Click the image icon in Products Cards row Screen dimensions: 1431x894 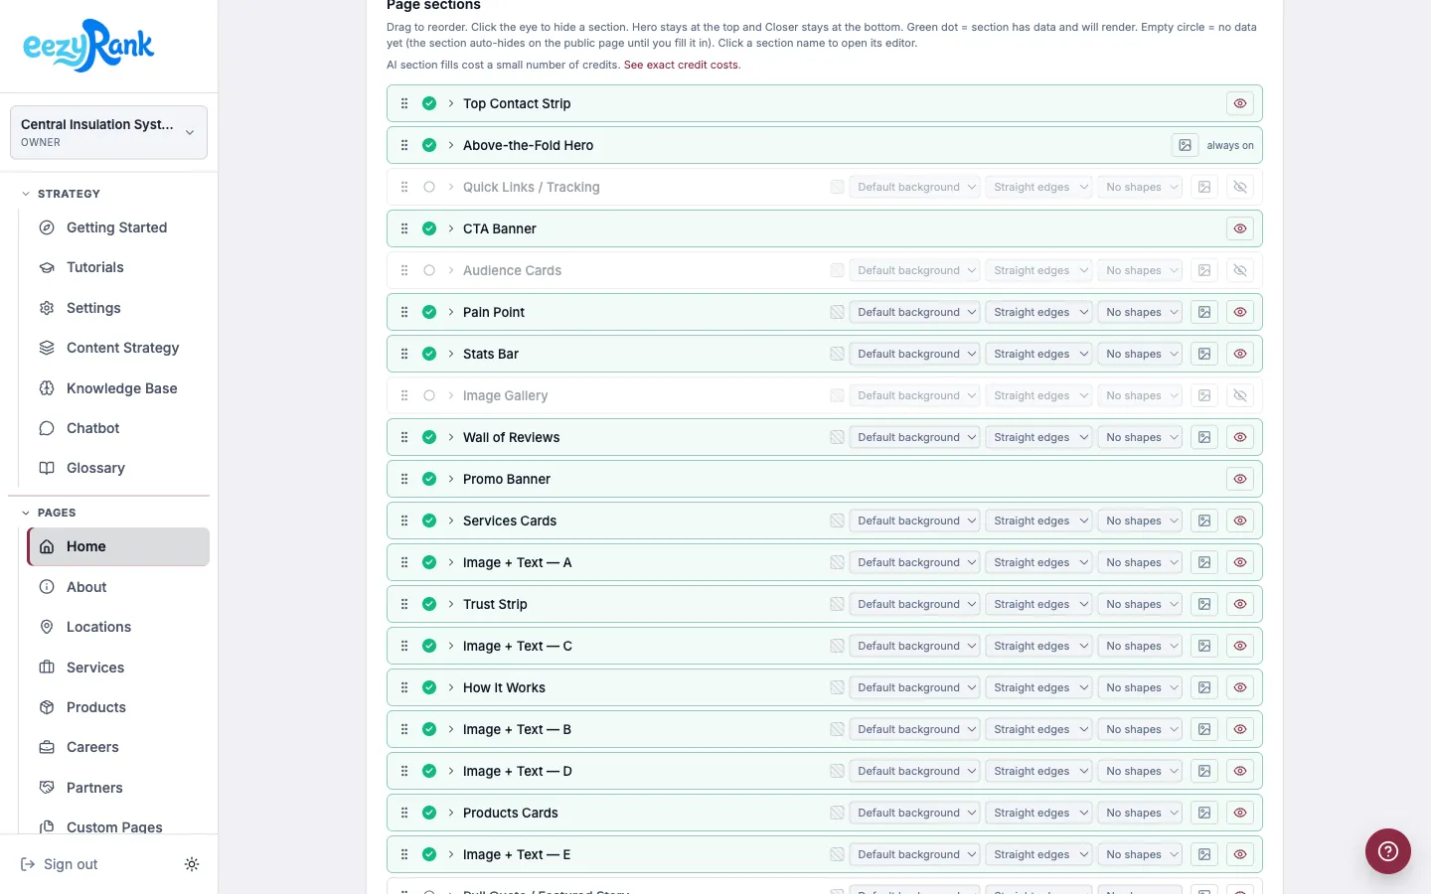point(1204,813)
